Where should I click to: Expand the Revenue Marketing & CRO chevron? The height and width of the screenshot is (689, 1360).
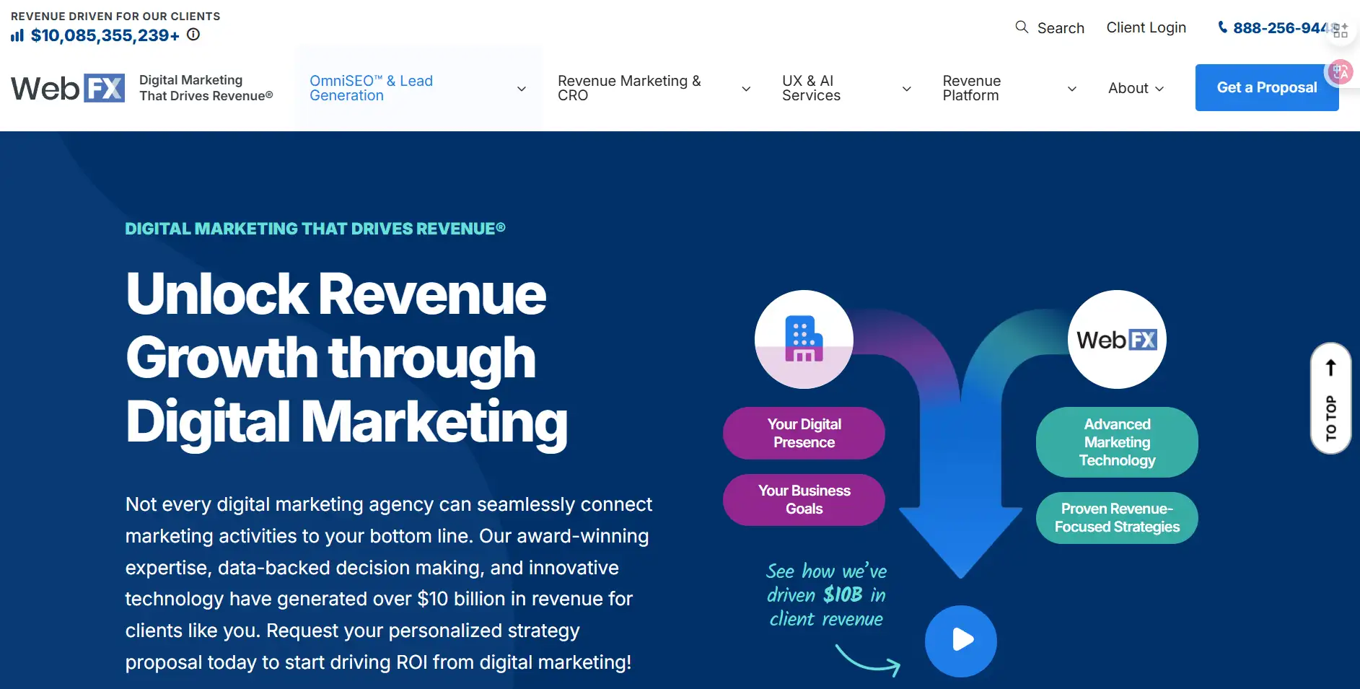coord(746,89)
